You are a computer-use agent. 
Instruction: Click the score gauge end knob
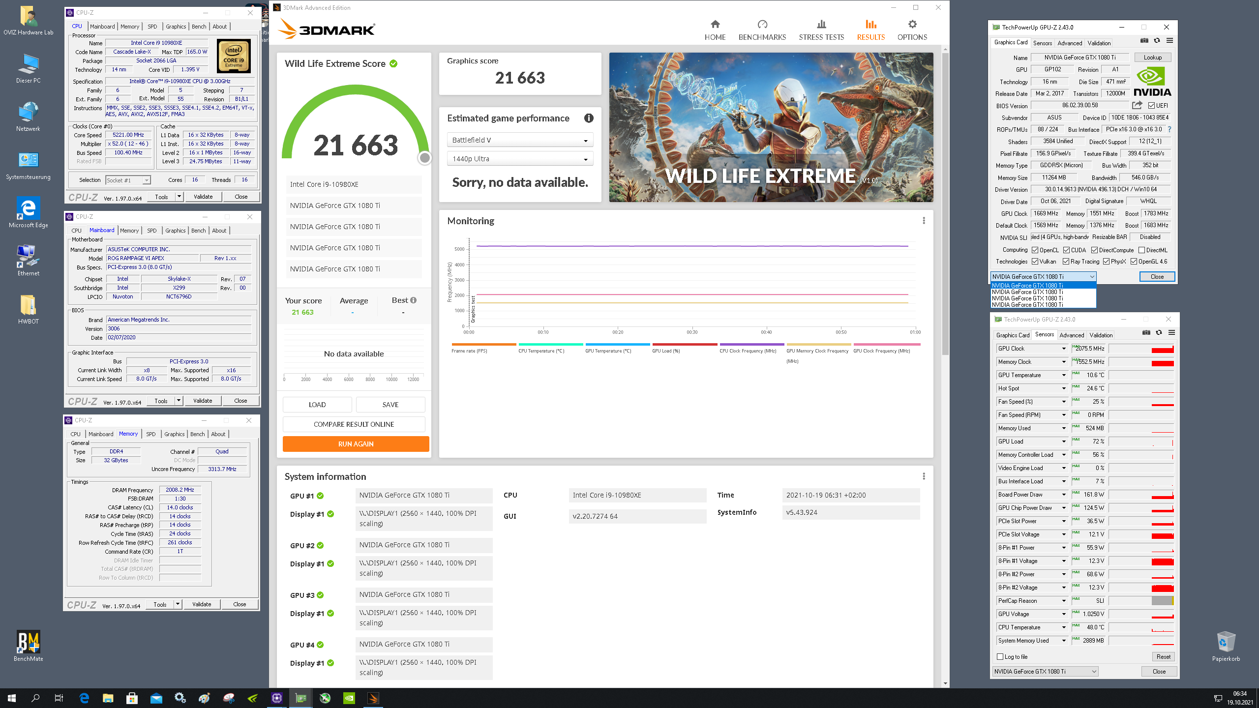click(x=425, y=158)
